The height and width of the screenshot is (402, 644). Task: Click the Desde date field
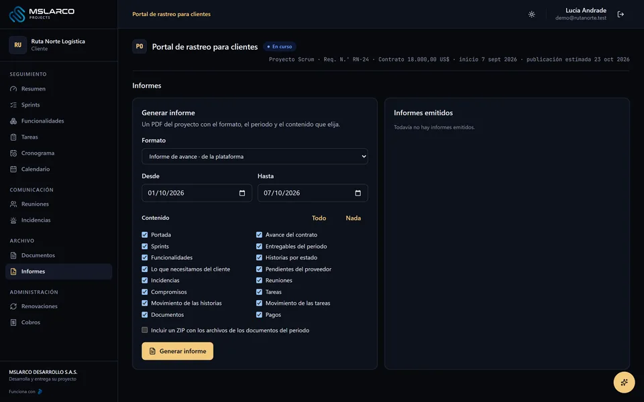[x=197, y=193]
